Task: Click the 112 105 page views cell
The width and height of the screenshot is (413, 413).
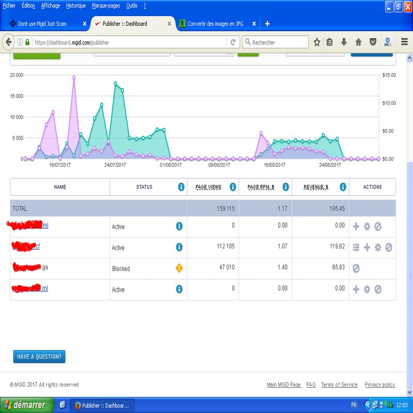Action: point(226,246)
